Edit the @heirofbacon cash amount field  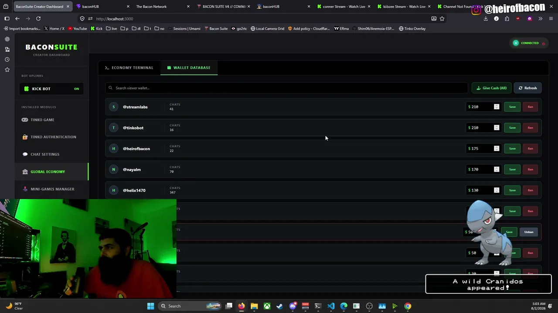coord(483,149)
